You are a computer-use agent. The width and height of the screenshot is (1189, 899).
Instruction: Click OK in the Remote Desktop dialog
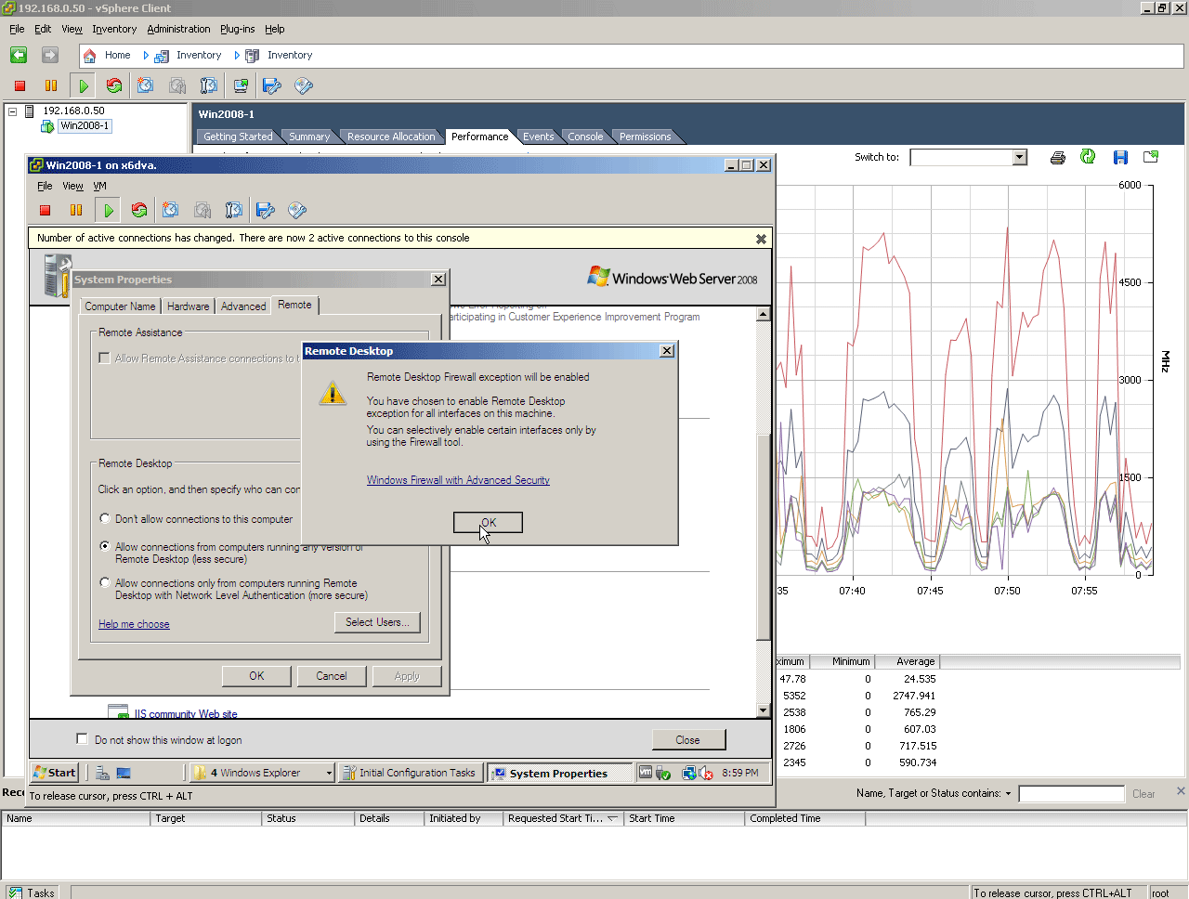(488, 523)
